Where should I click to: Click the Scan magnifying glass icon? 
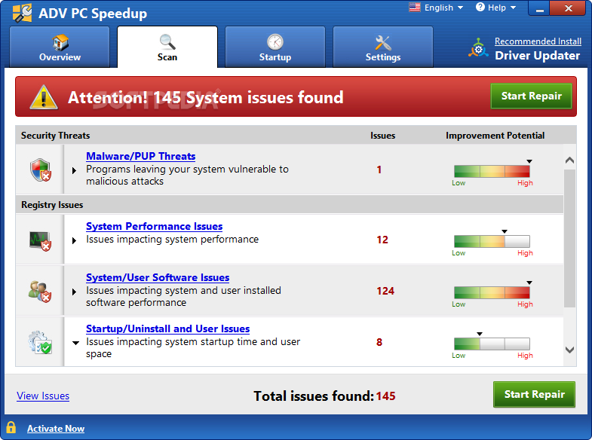[167, 42]
